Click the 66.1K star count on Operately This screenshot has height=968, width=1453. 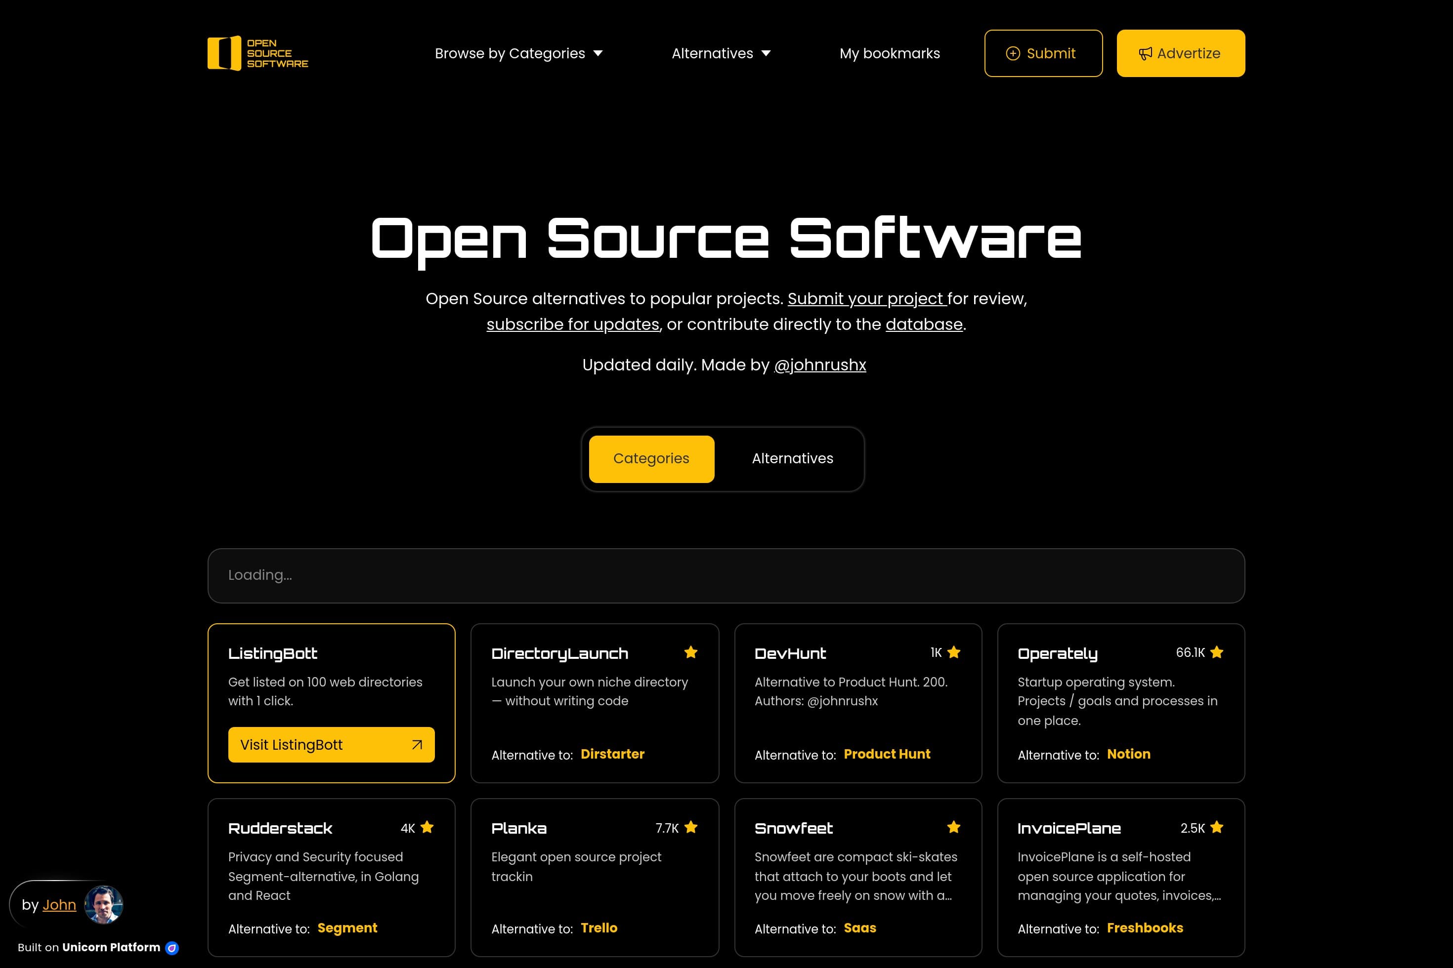(x=1190, y=652)
